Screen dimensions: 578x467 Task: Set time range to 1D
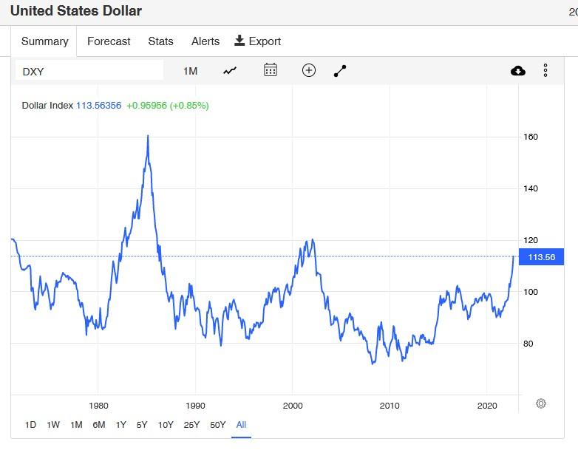(30, 424)
